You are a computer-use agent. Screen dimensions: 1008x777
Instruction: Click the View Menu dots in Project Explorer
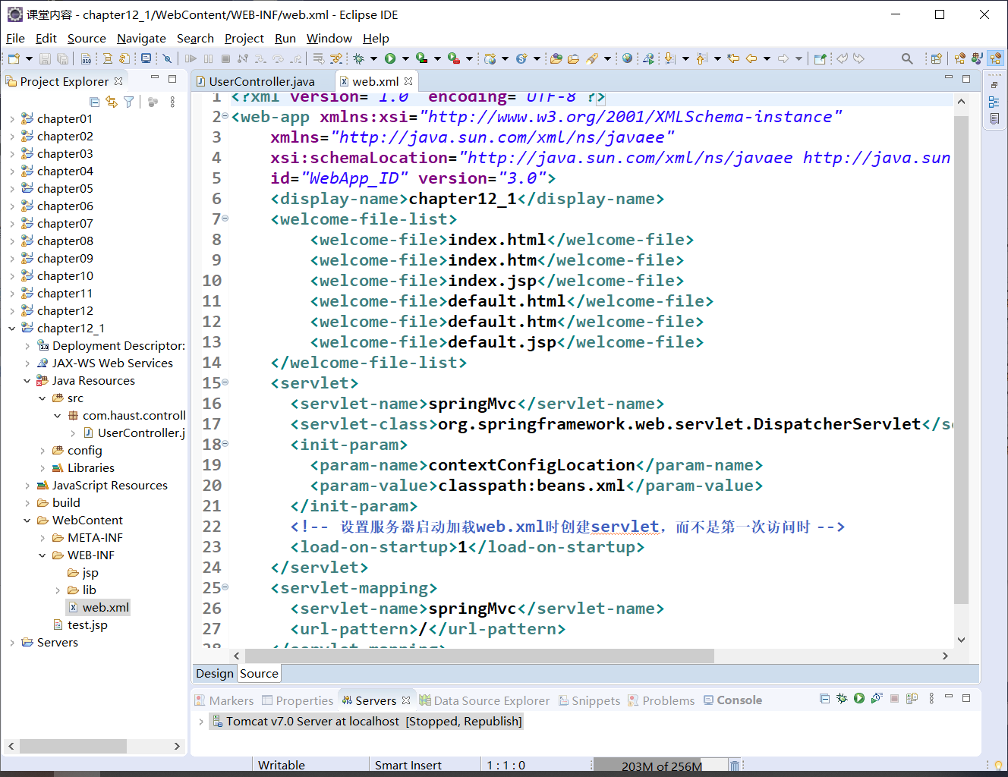click(x=172, y=102)
